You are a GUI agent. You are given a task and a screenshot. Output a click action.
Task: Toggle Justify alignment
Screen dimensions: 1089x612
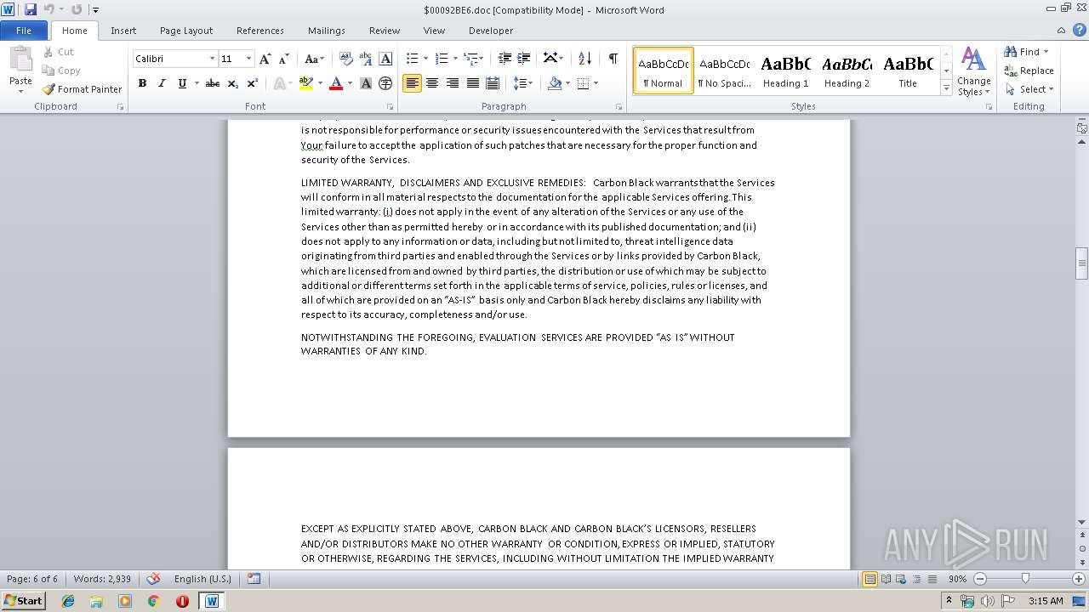pos(472,83)
